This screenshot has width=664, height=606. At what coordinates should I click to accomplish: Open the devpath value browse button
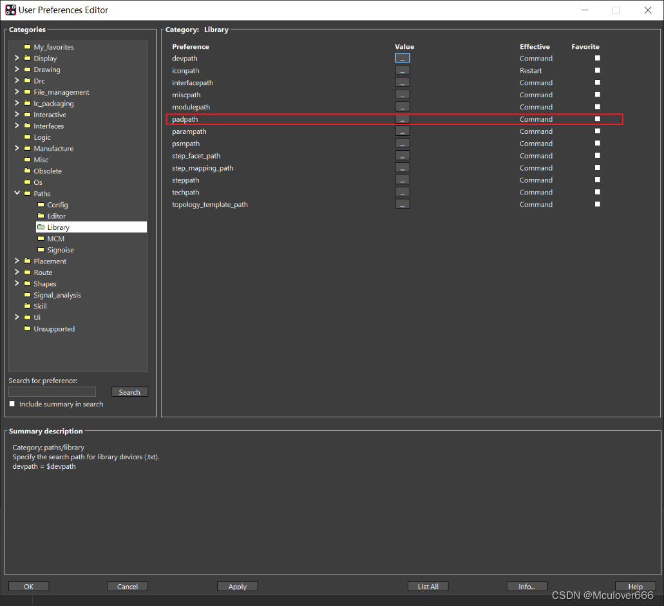tap(402, 58)
